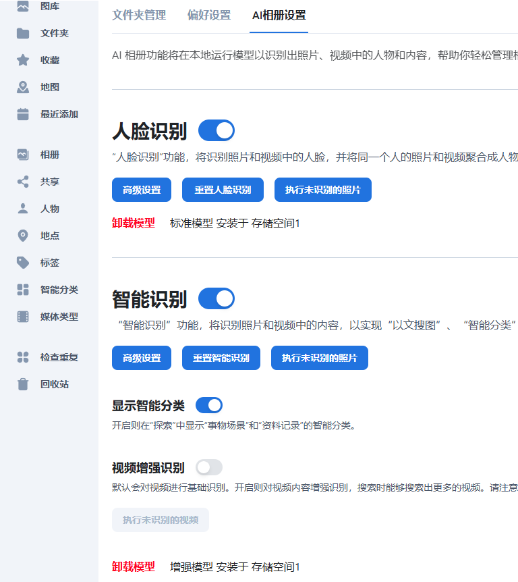Switch to the 文件夹管理 tab
The width and height of the screenshot is (518, 582).
139,16
